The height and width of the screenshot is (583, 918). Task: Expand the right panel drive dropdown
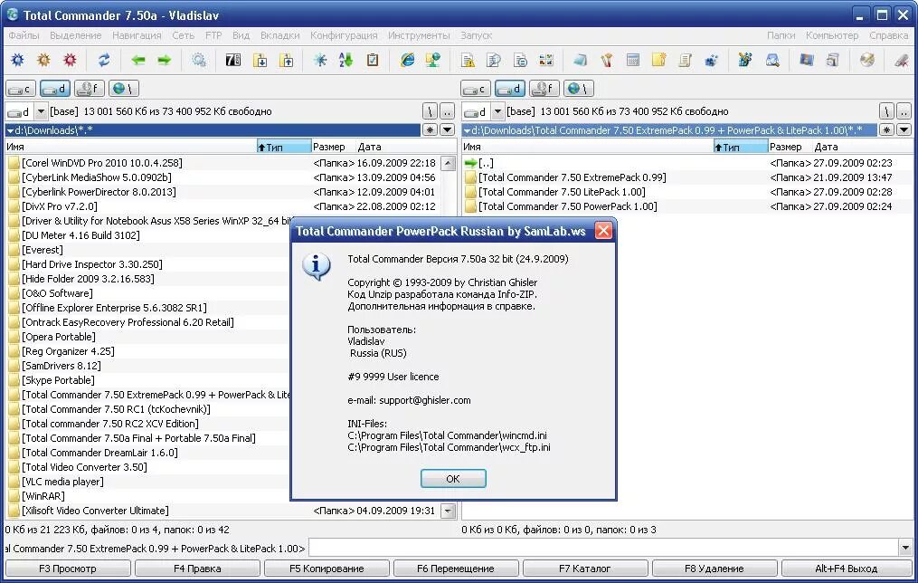pos(497,111)
